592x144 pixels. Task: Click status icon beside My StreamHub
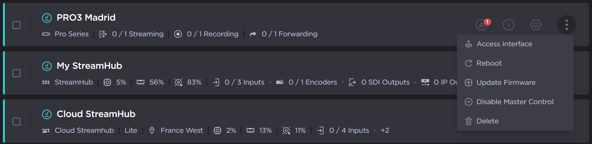coord(47,66)
